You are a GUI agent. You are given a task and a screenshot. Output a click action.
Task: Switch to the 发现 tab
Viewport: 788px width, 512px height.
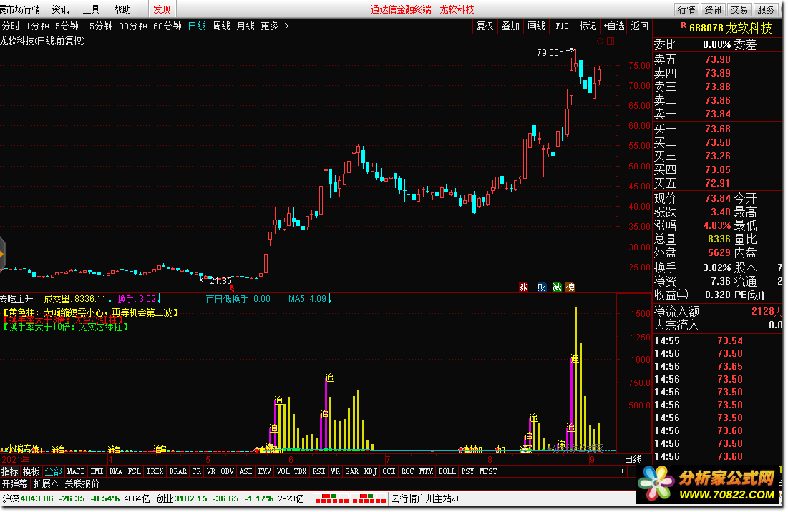pyautogui.click(x=162, y=9)
